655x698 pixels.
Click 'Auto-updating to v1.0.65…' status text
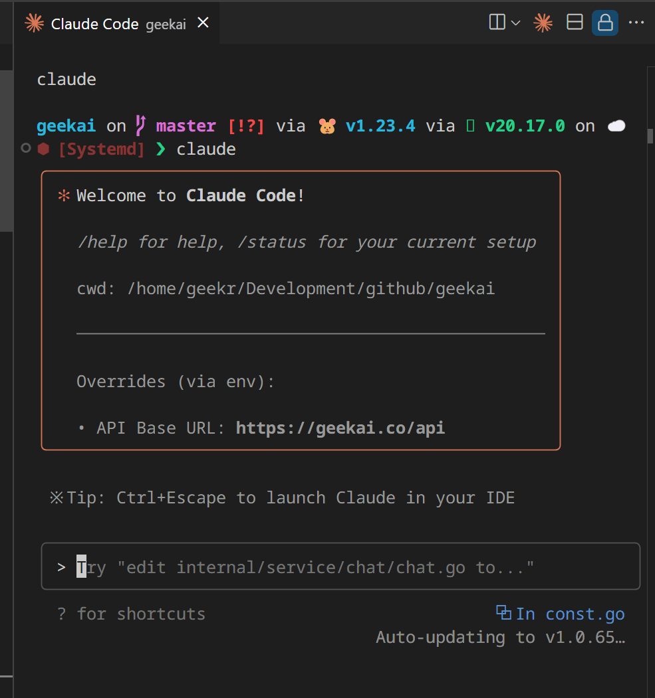coord(501,637)
